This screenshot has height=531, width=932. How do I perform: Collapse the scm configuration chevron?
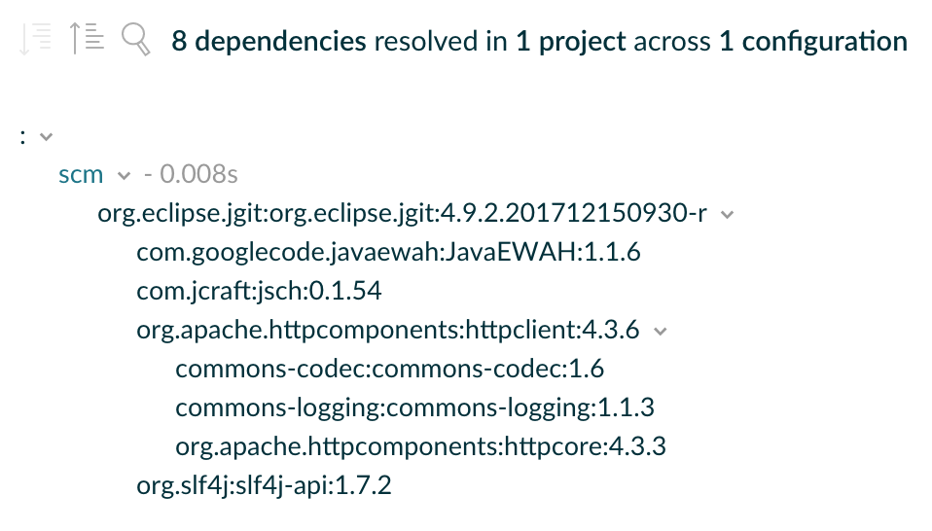[123, 176]
